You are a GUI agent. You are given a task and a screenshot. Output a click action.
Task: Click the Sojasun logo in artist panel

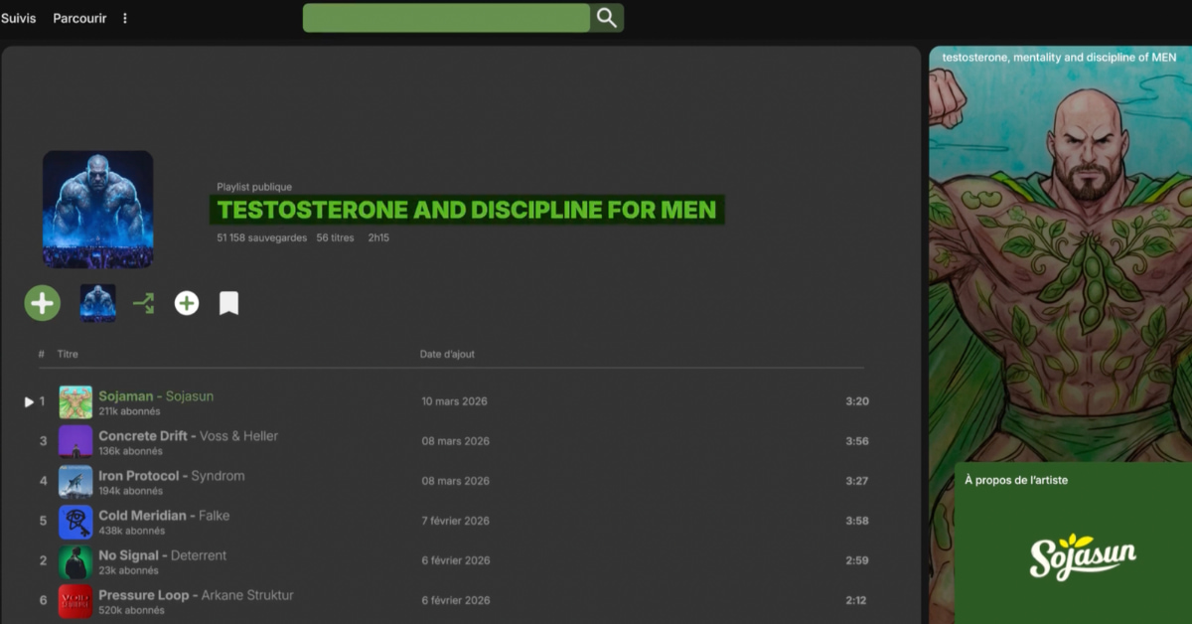click(x=1082, y=556)
